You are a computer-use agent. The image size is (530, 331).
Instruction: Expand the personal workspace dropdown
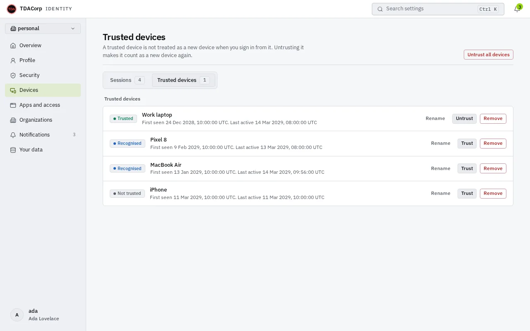pos(43,29)
